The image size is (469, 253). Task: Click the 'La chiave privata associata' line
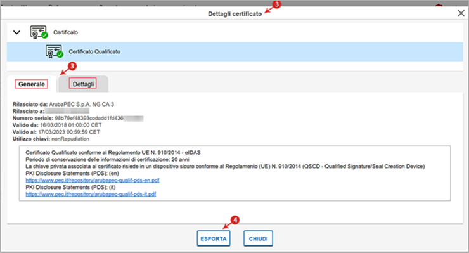pyautogui.click(x=225, y=167)
